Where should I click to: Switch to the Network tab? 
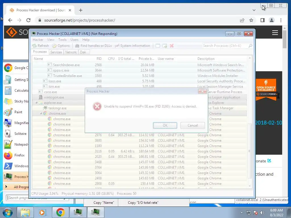(71, 52)
